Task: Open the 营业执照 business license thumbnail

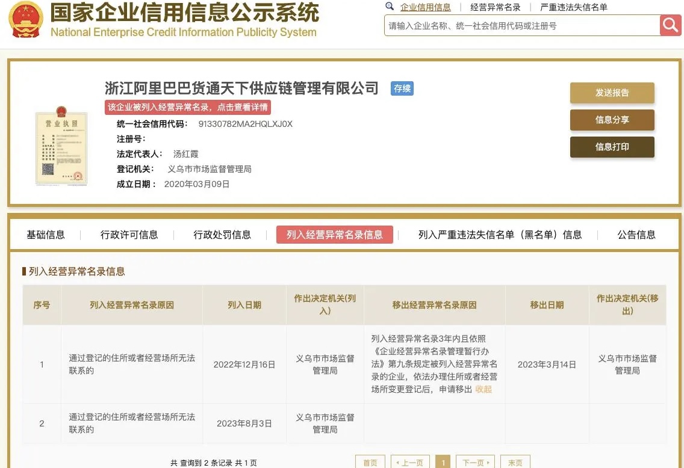Action: click(x=61, y=146)
